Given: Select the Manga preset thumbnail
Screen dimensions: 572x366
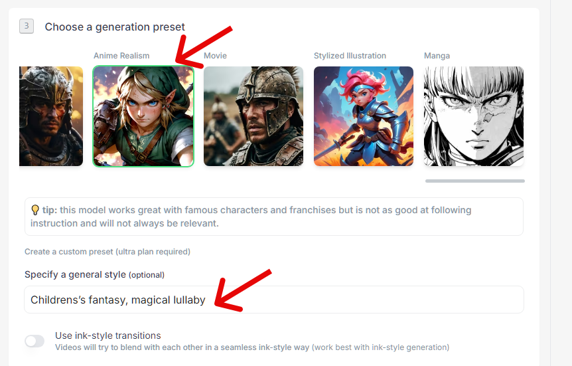Looking at the screenshot, I should pyautogui.click(x=474, y=116).
